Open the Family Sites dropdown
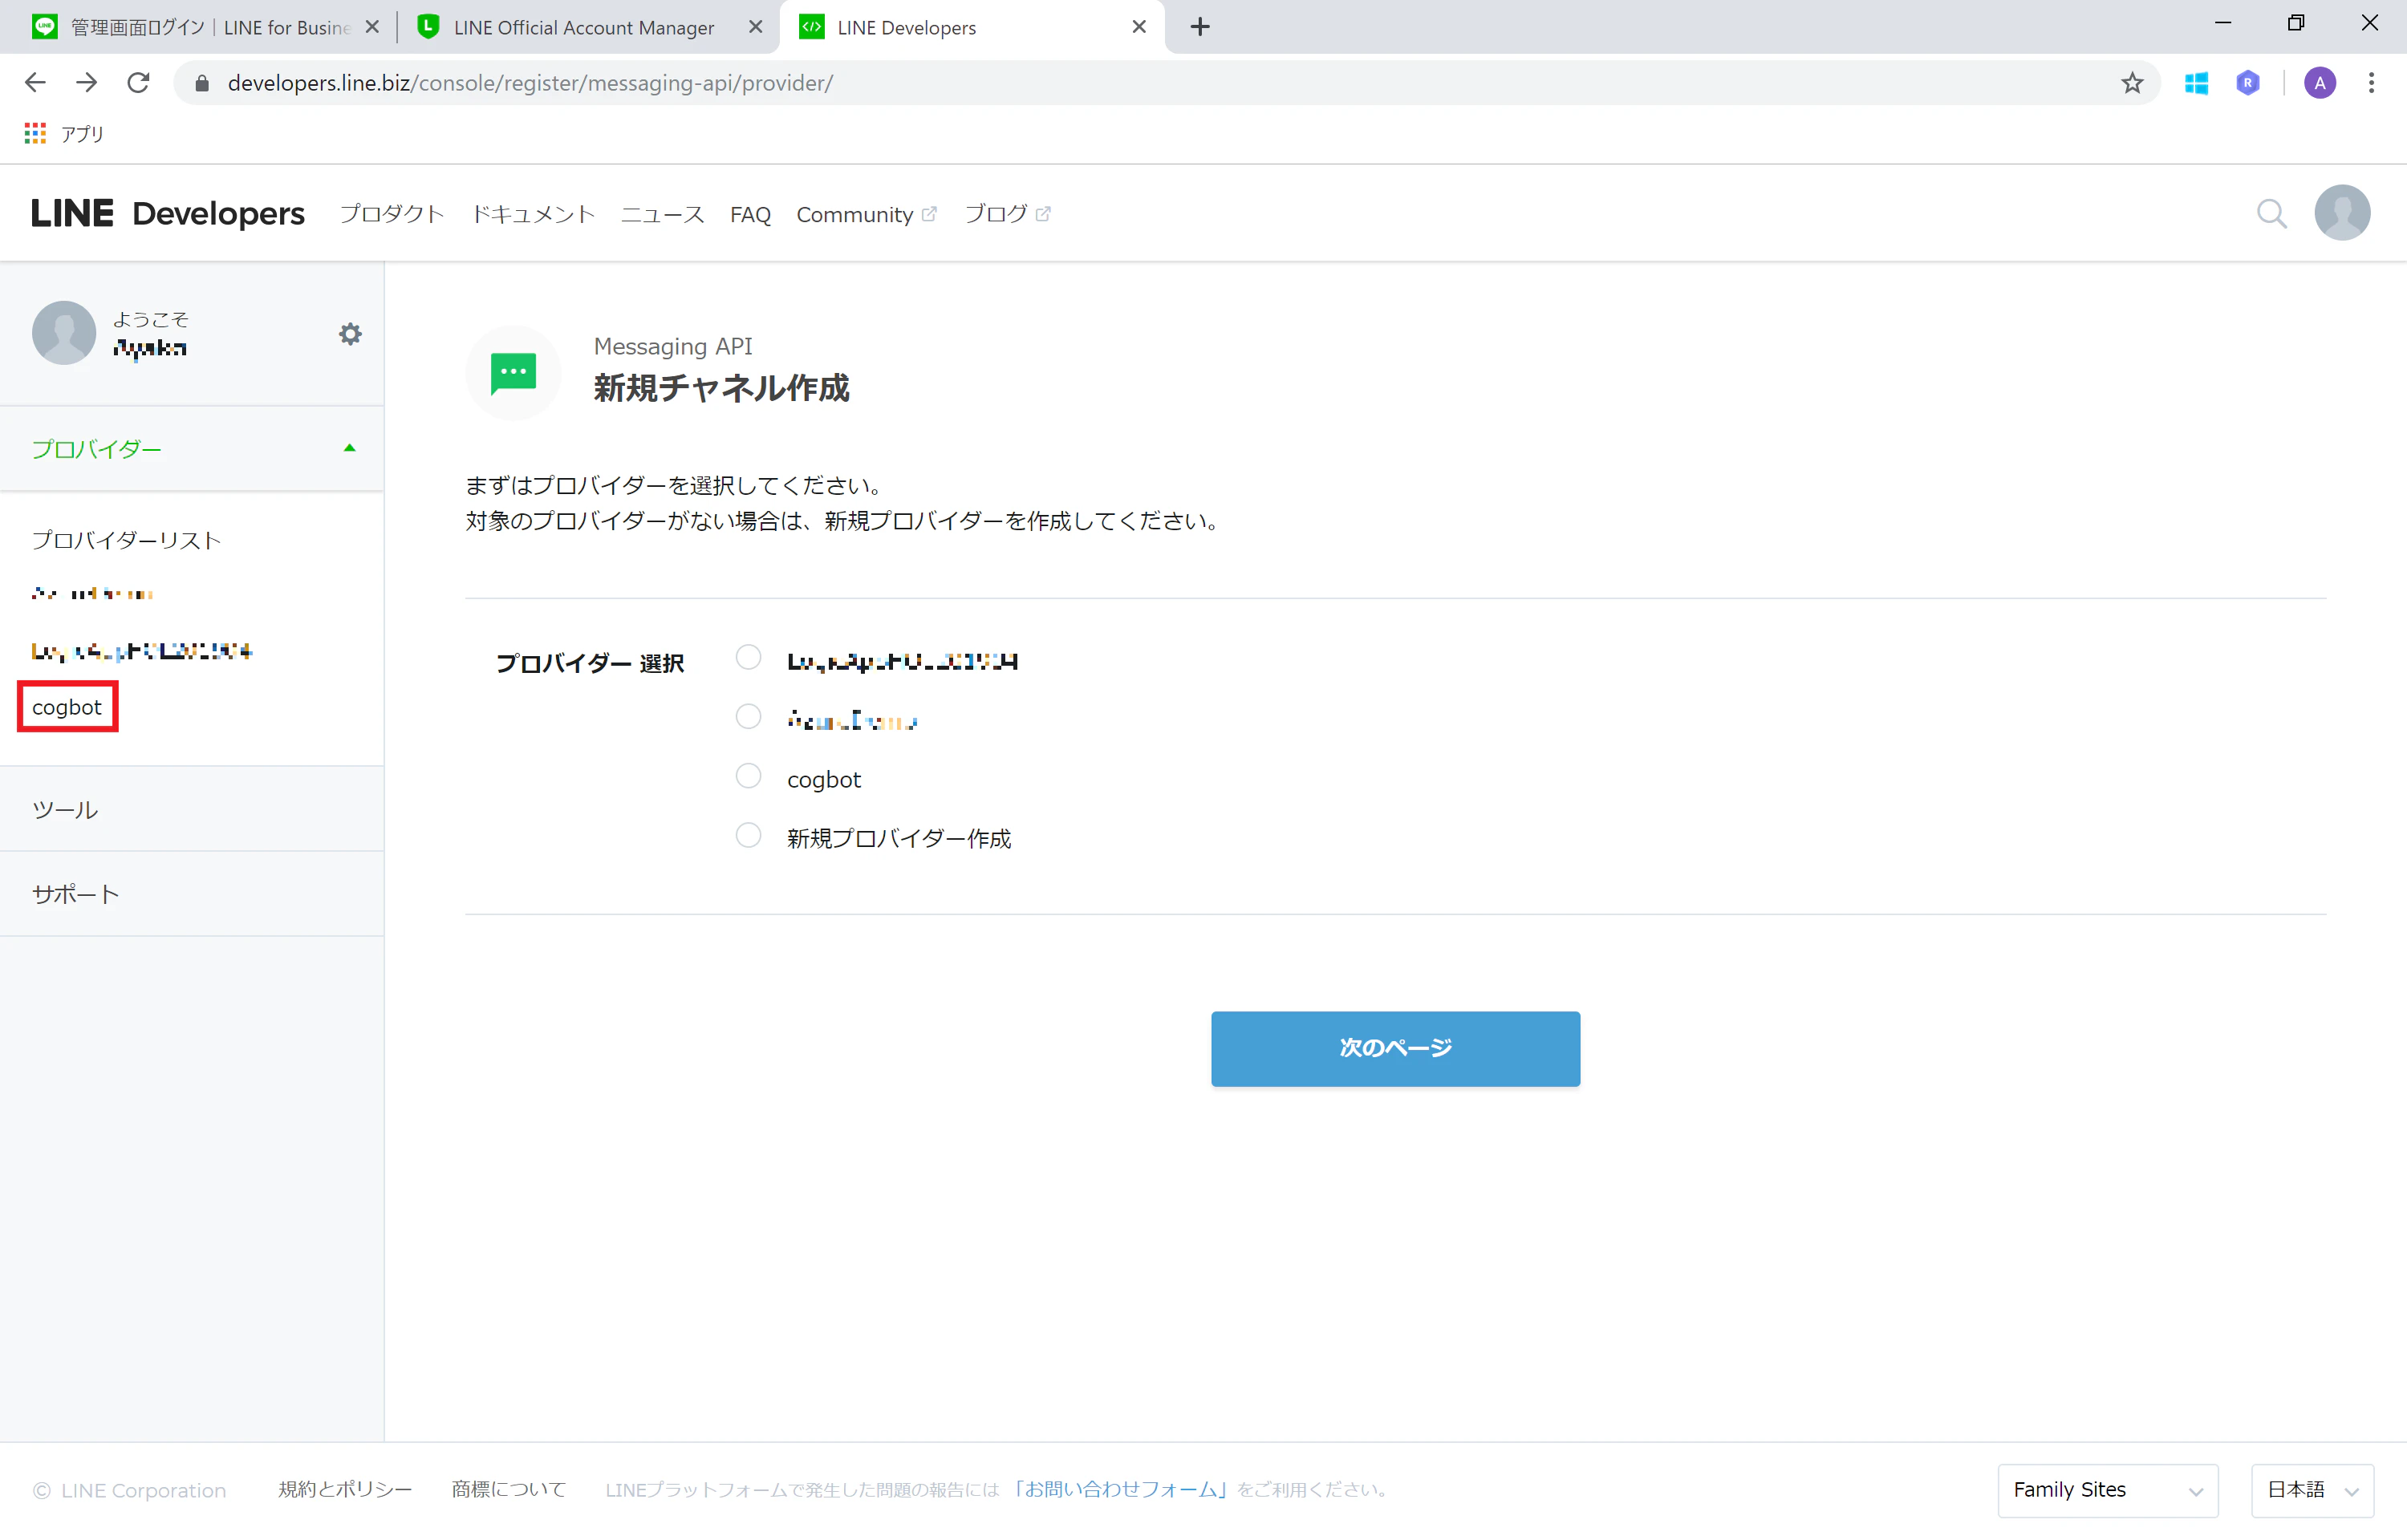The image size is (2407, 1540). (2107, 1490)
